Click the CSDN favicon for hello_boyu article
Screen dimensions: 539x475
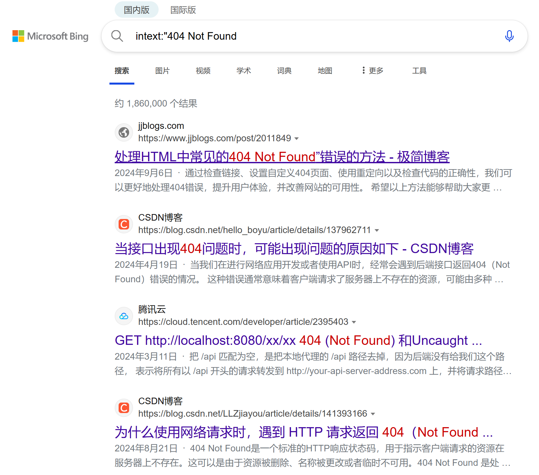124,224
